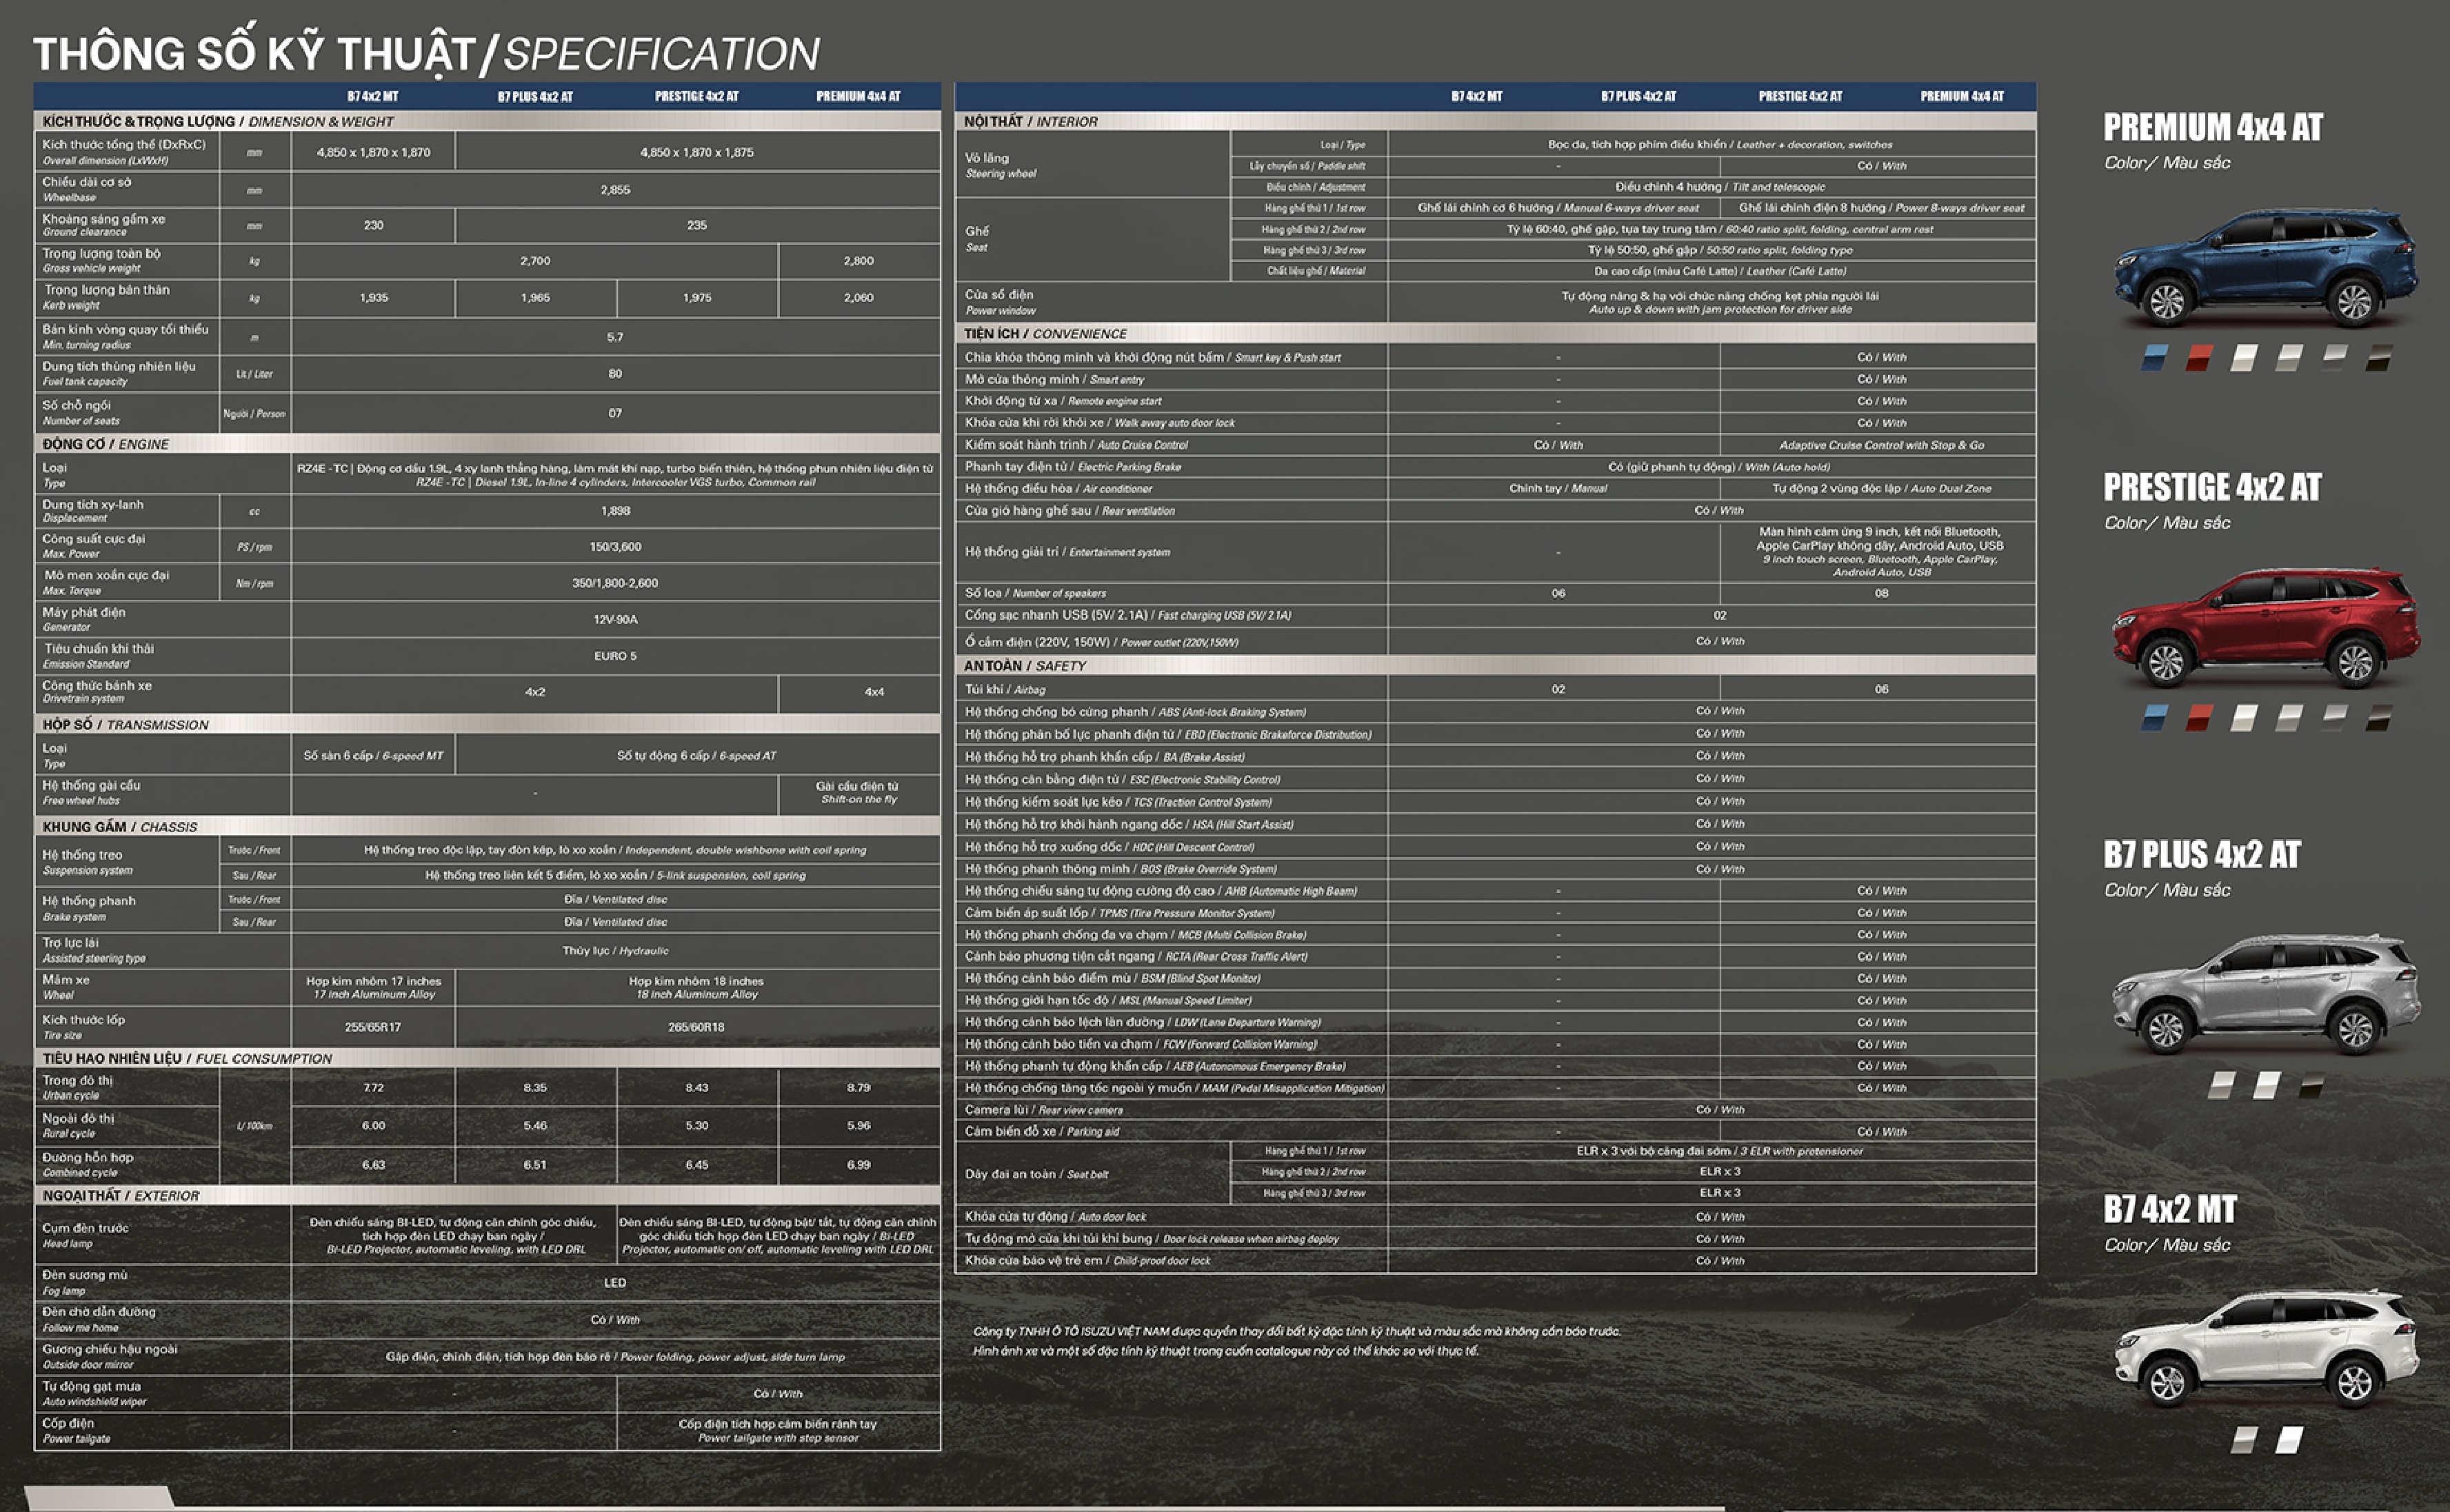Screen dimensions: 2450x1512
Task: Click the '4,850 x 1,870 x 1,875' dimension cell
Action: pyautogui.click(x=697, y=152)
